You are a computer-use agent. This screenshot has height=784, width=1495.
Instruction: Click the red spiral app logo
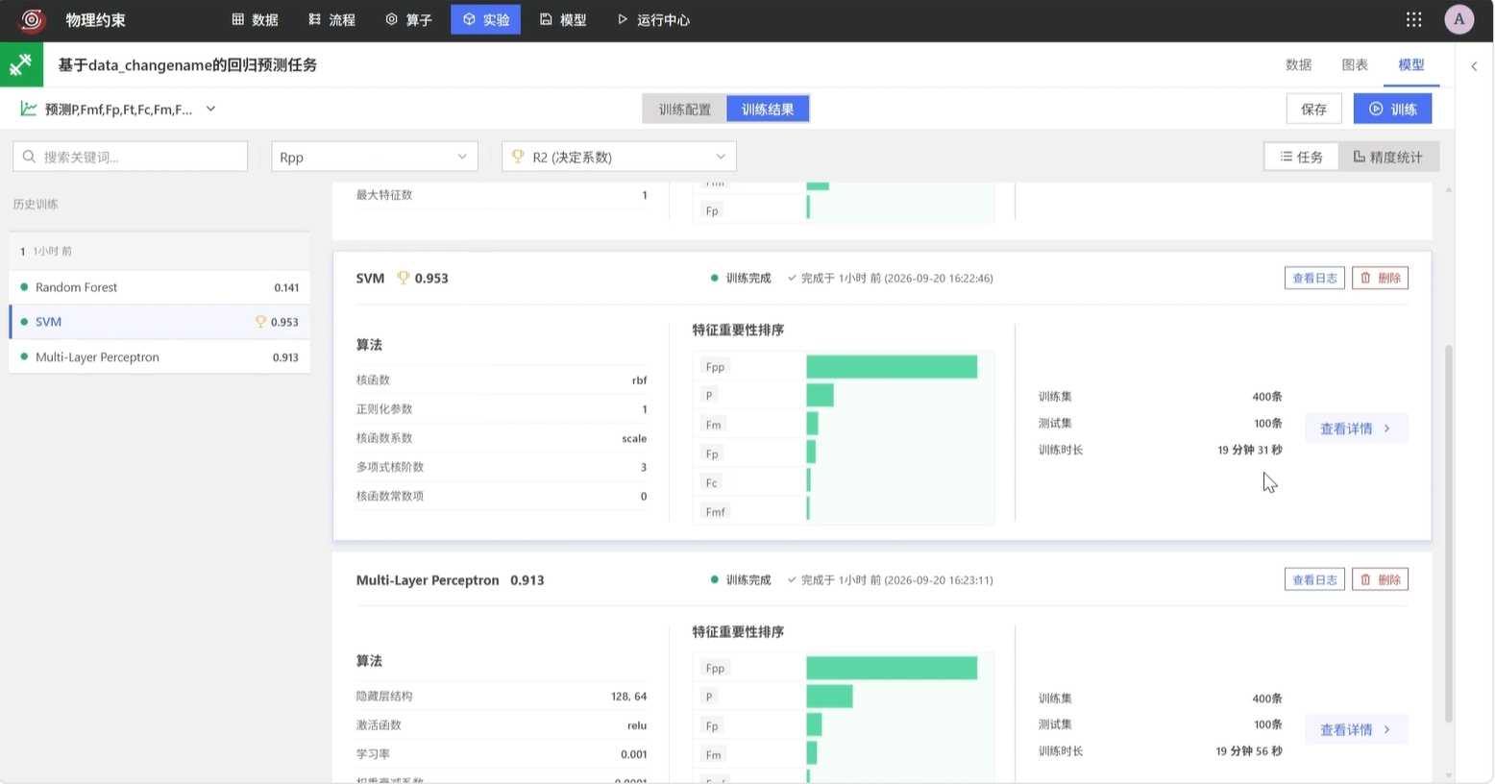coord(32,19)
